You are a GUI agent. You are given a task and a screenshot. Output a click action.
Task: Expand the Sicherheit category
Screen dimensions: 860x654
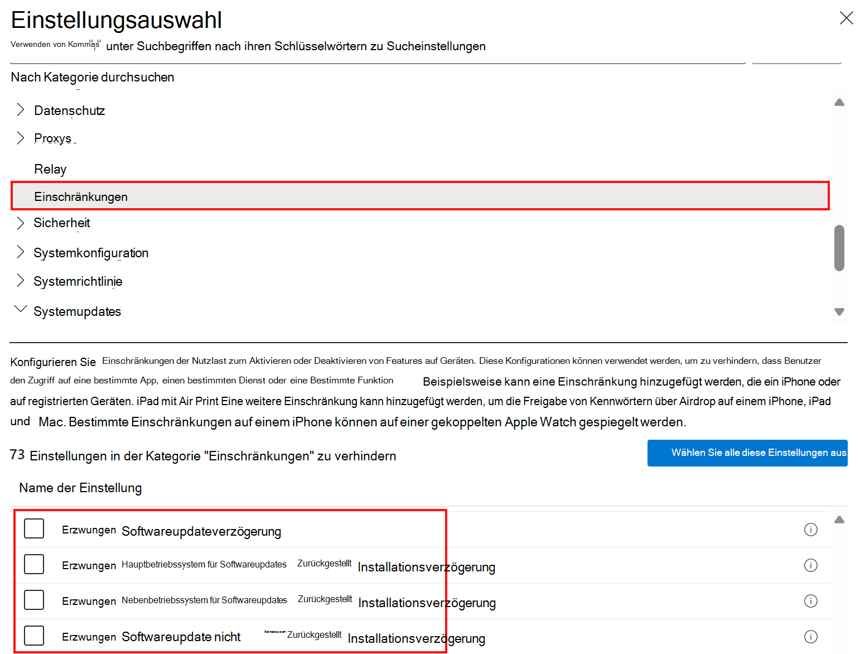(x=21, y=223)
